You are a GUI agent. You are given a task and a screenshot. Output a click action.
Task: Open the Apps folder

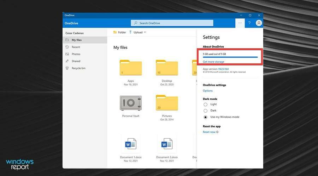point(131,68)
